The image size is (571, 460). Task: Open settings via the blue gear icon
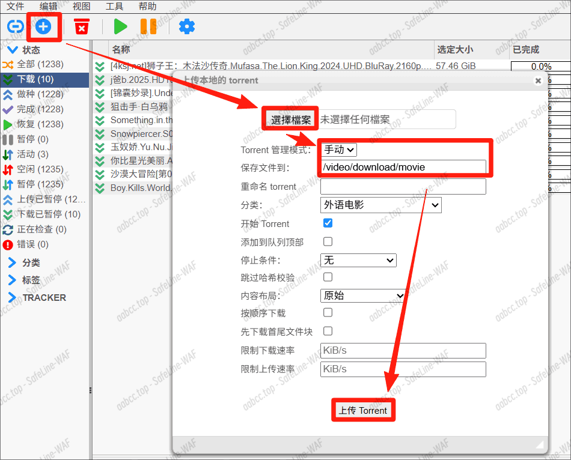pos(187,26)
